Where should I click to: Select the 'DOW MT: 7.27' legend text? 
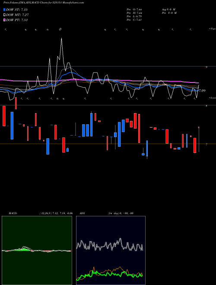[17, 15]
